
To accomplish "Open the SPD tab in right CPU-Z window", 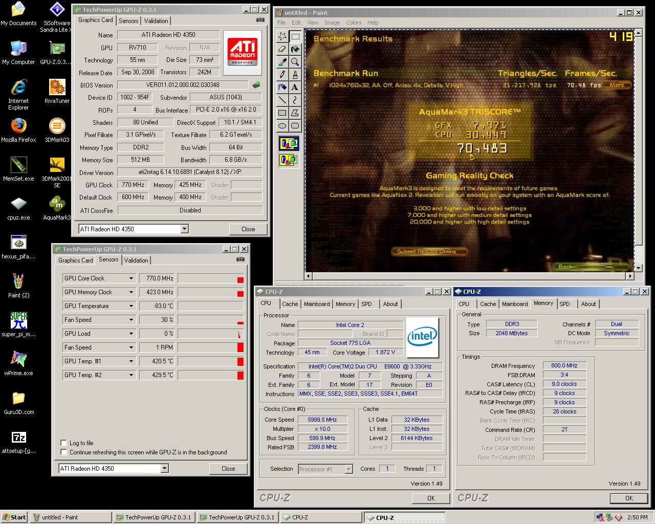I will 564,304.
